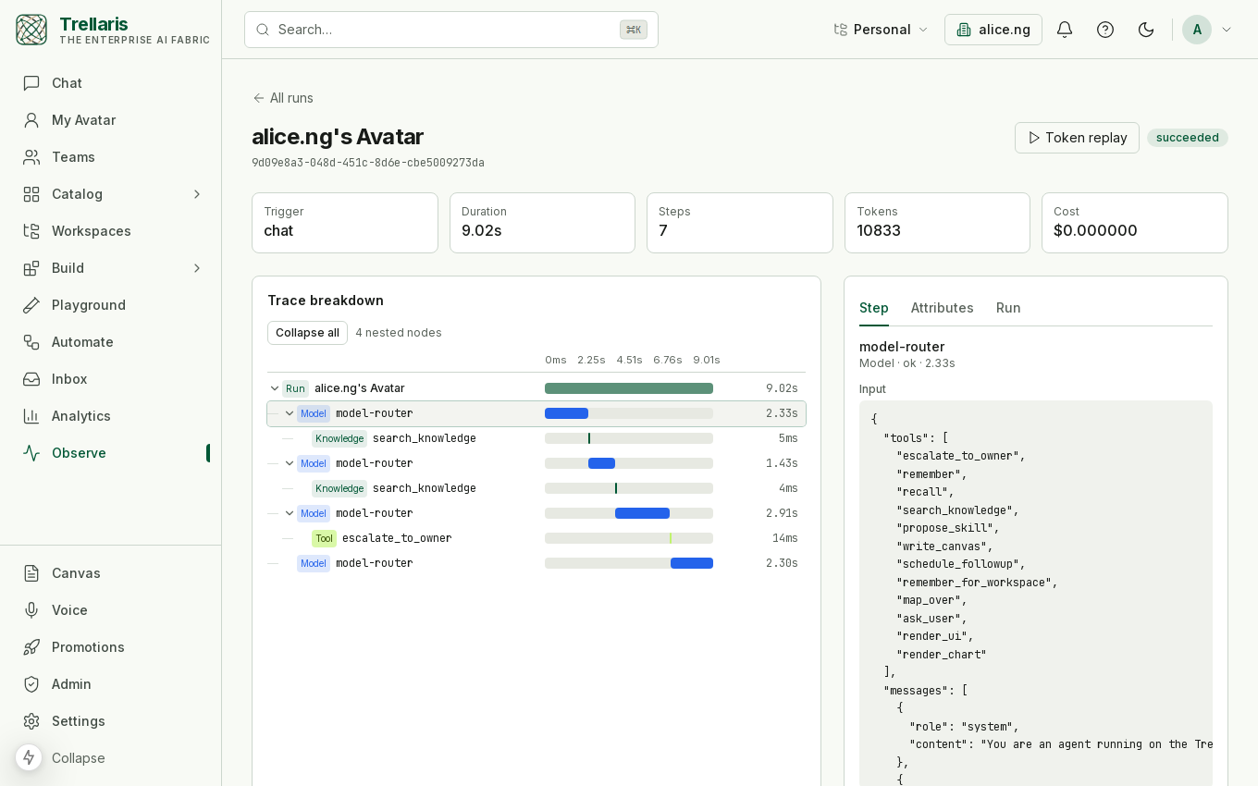Open the Promotions rocket icon
Image resolution: width=1258 pixels, height=786 pixels.
[31, 647]
